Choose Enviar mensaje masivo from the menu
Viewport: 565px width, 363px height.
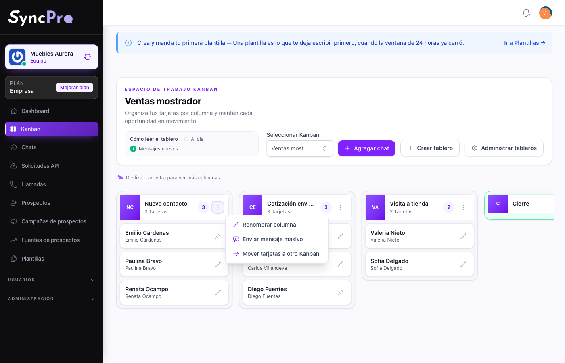pyautogui.click(x=277, y=239)
